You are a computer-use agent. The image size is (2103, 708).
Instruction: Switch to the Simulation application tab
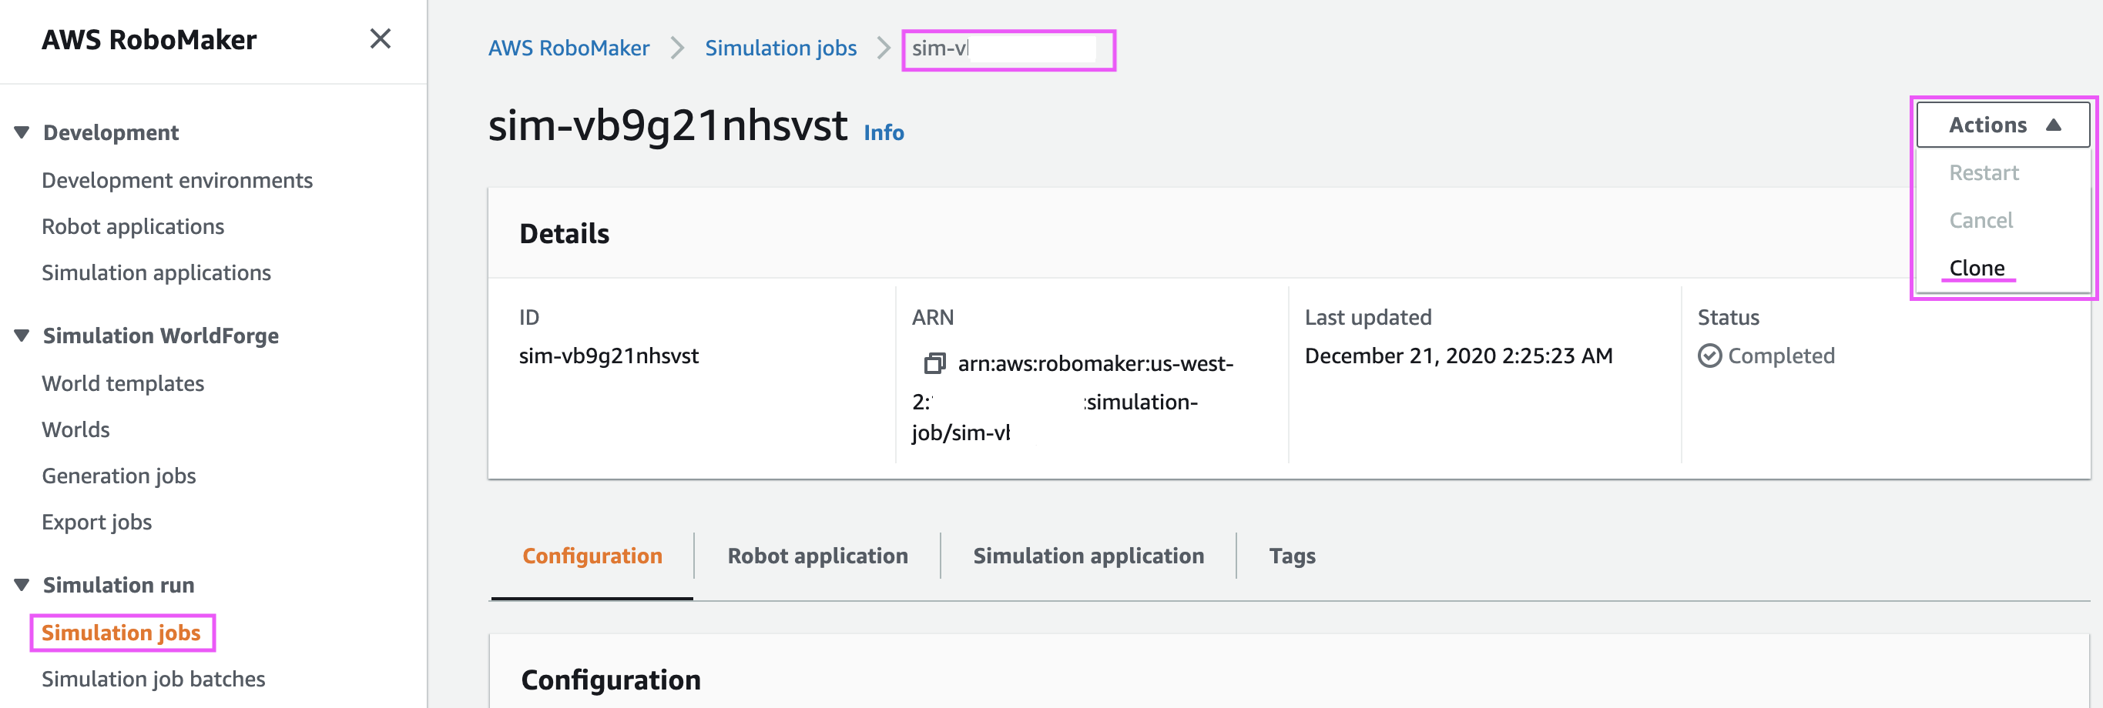tap(1088, 556)
